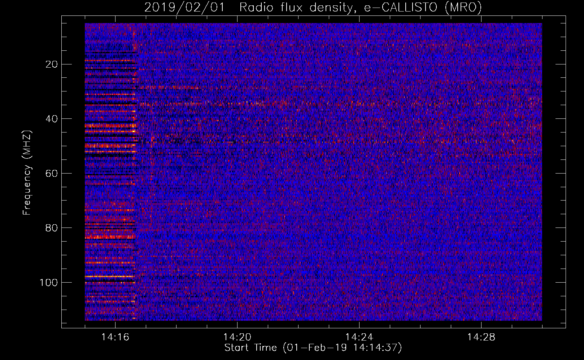This screenshot has height=360, width=584.
Task: Select the 14:28 time tick label
Action: click(x=481, y=337)
